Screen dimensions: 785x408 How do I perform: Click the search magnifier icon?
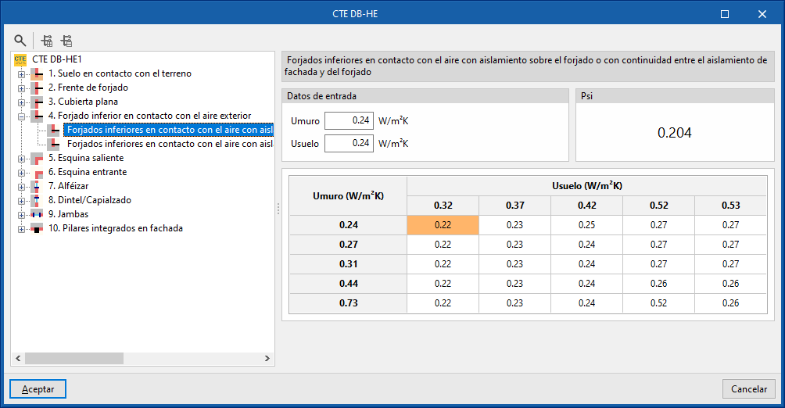coord(20,41)
